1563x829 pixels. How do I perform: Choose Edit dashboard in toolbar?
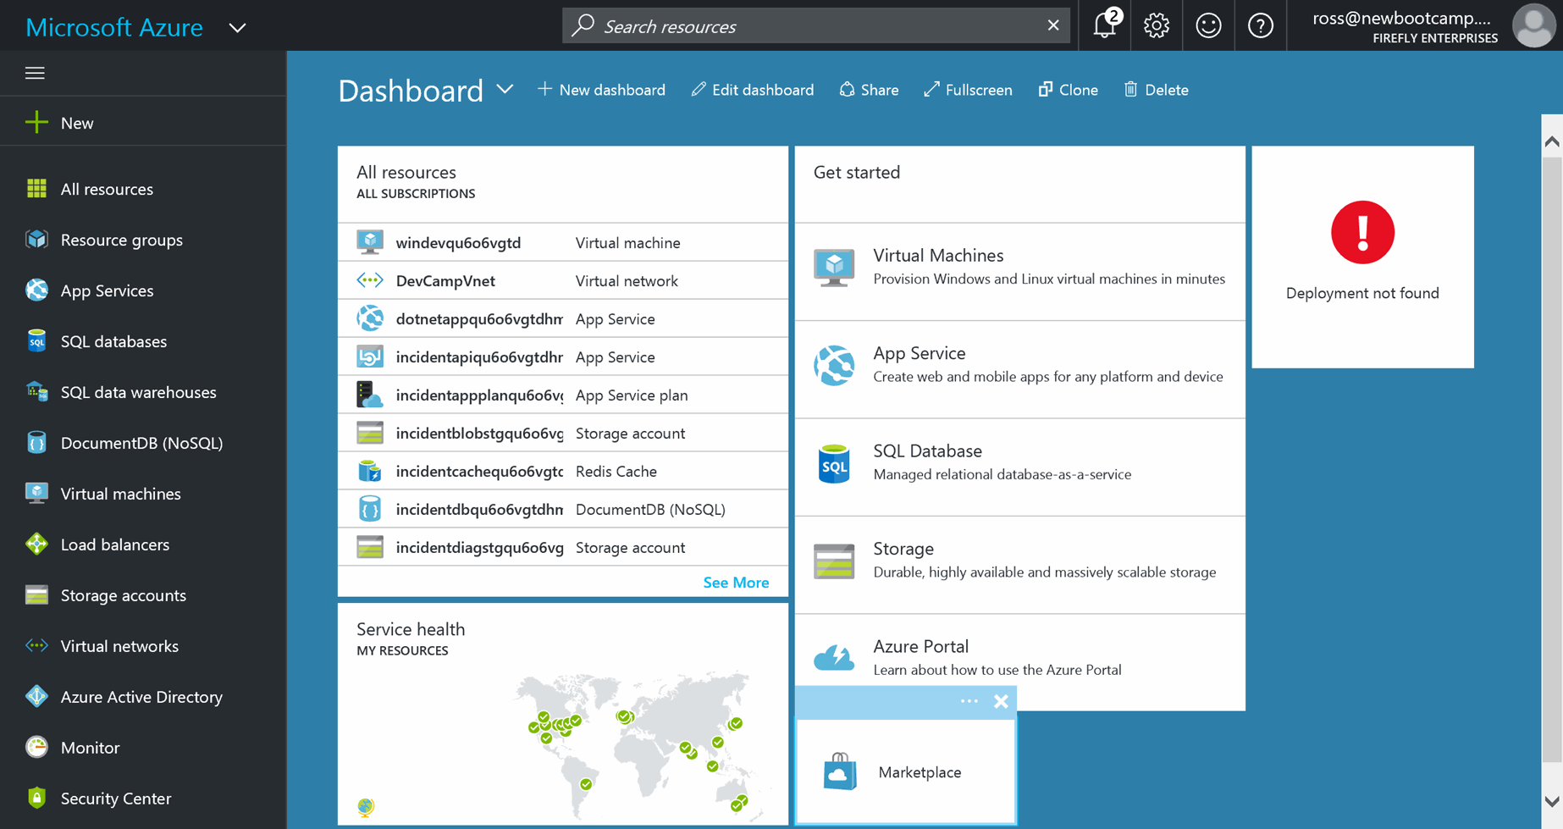[752, 90]
